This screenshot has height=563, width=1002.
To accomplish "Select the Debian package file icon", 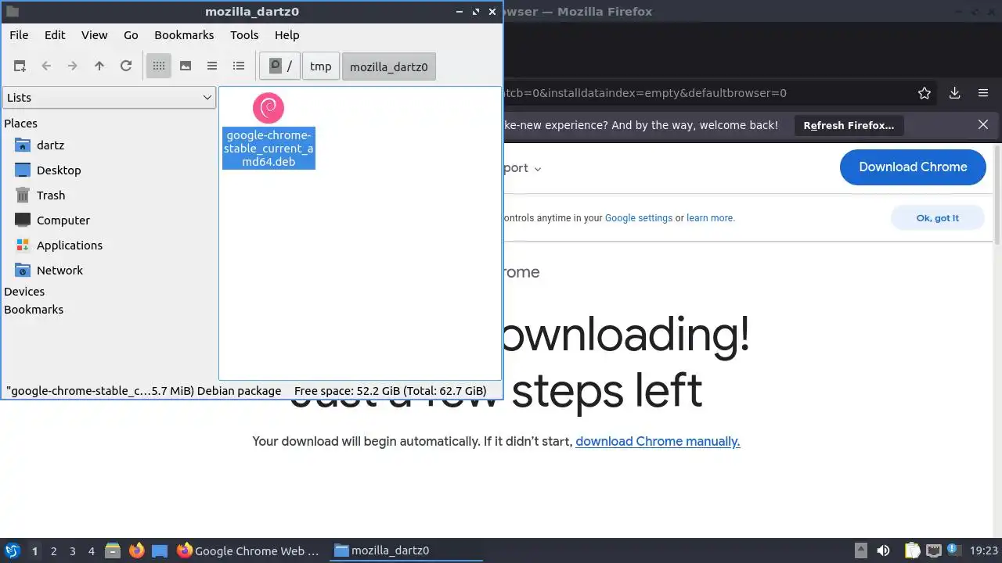I will pos(269,108).
